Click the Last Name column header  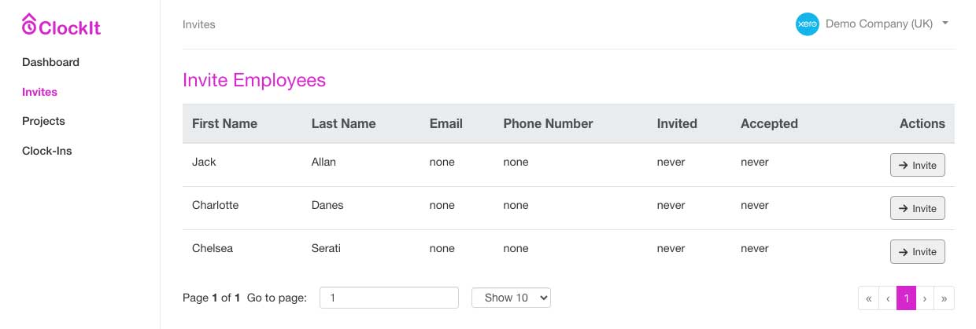pos(343,123)
